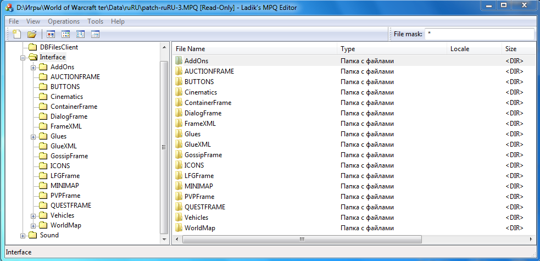Select GlueXML in the folder tree

[x=64, y=146]
